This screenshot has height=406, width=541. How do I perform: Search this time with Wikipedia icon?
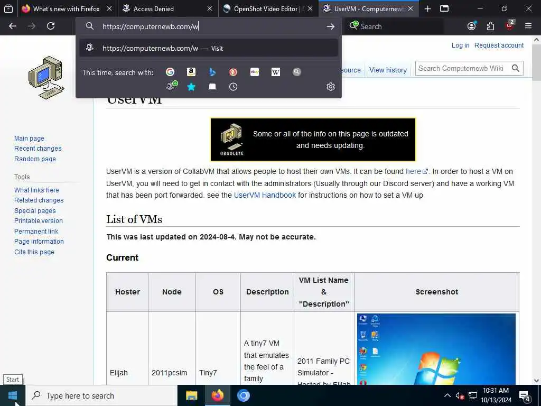tap(276, 72)
